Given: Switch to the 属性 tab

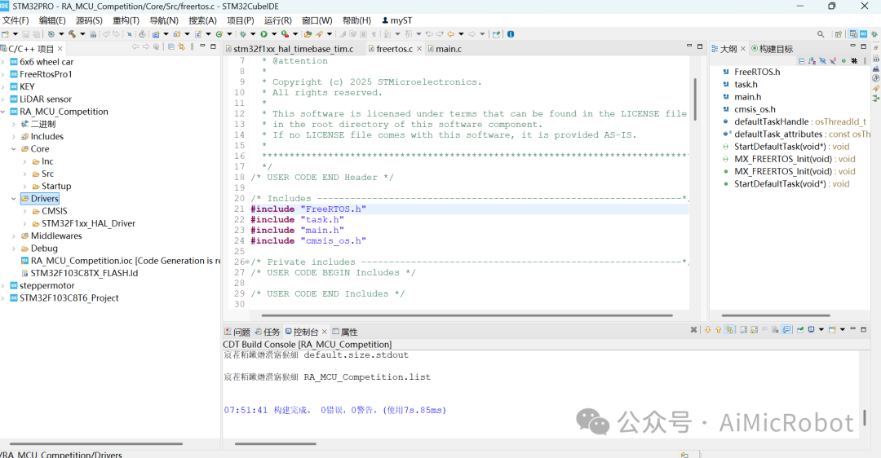Looking at the screenshot, I should click(x=345, y=332).
